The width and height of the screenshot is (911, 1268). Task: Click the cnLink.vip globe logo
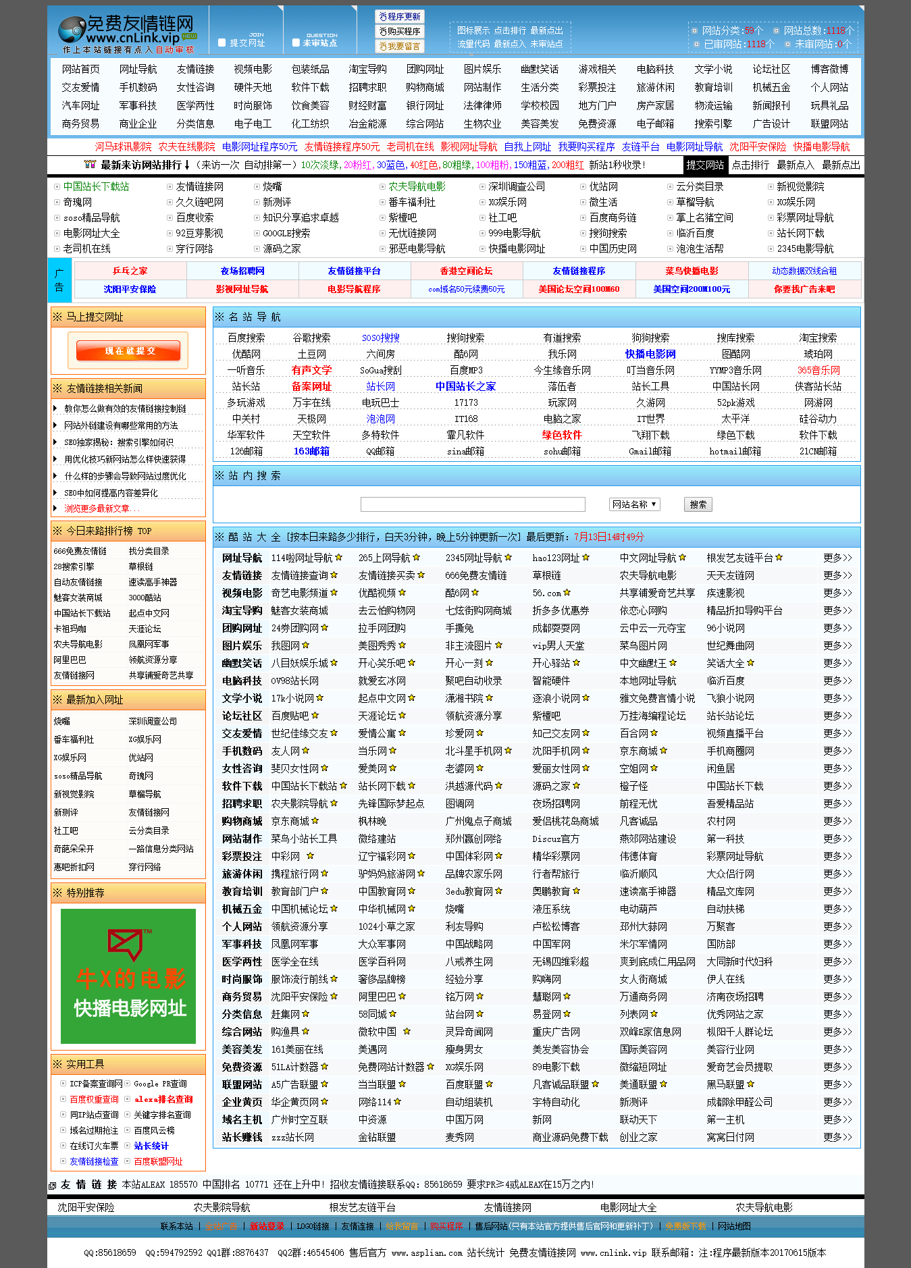pos(71,30)
